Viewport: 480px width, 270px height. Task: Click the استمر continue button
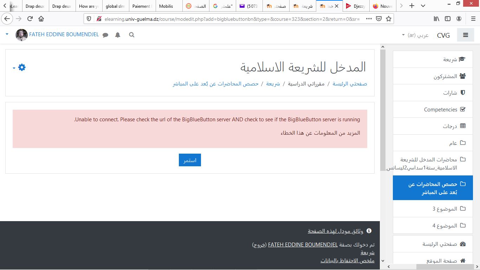(190, 160)
